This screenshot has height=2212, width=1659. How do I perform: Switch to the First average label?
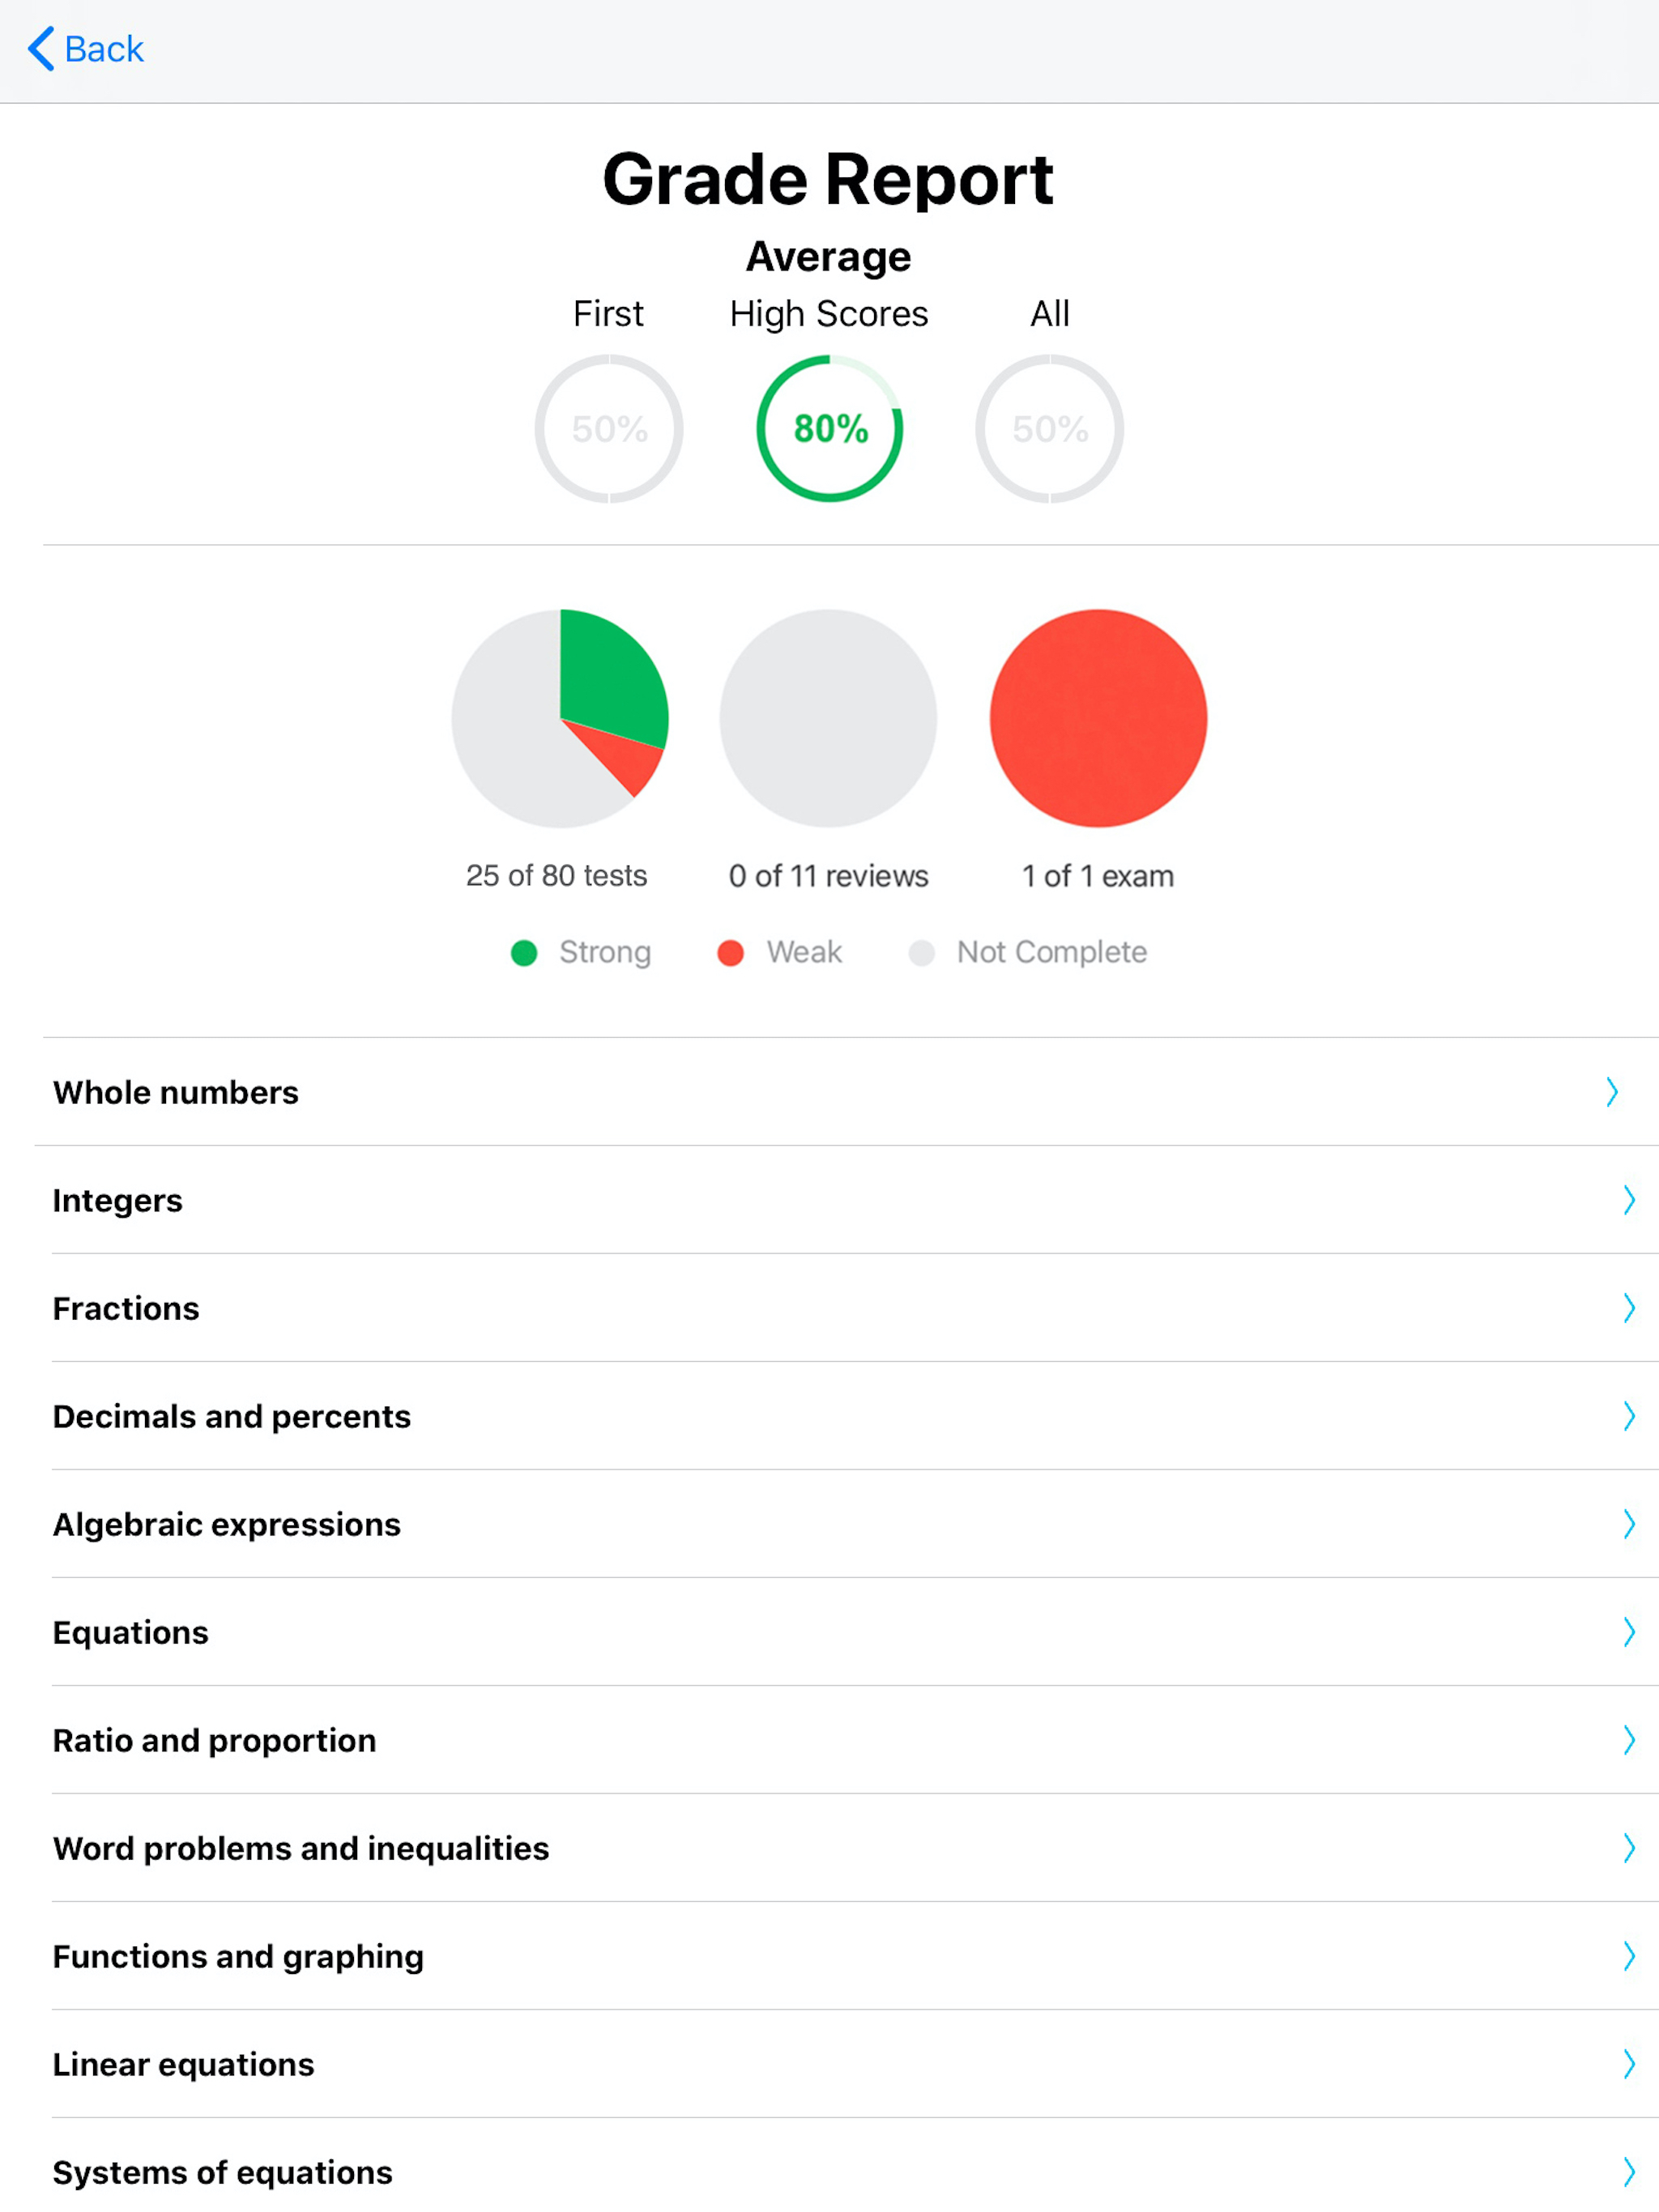point(608,314)
